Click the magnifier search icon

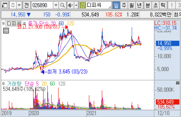(62, 5)
